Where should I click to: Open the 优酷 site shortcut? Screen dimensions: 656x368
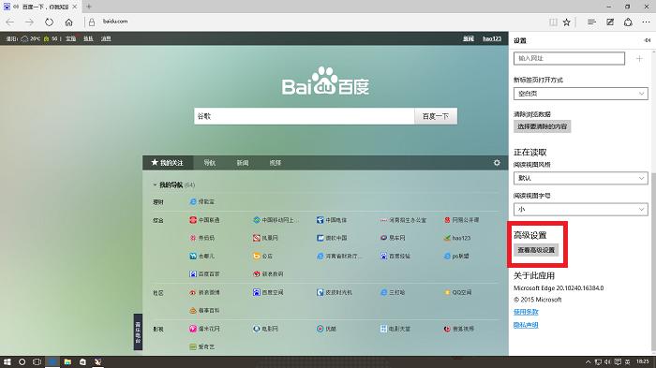(326, 329)
